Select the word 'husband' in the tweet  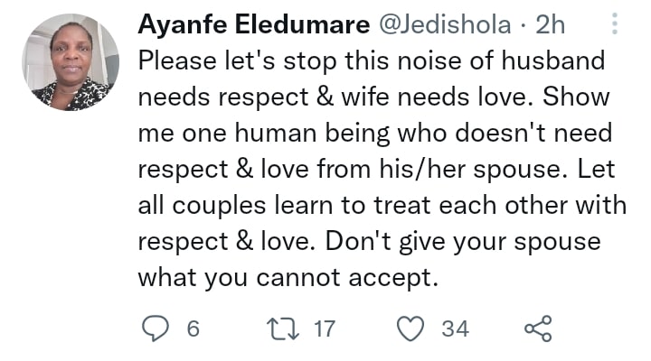tap(553, 60)
